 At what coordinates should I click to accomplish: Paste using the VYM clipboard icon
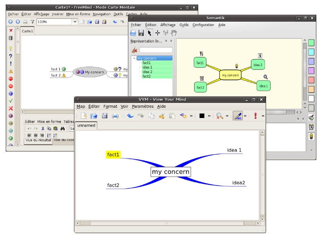click(172, 116)
